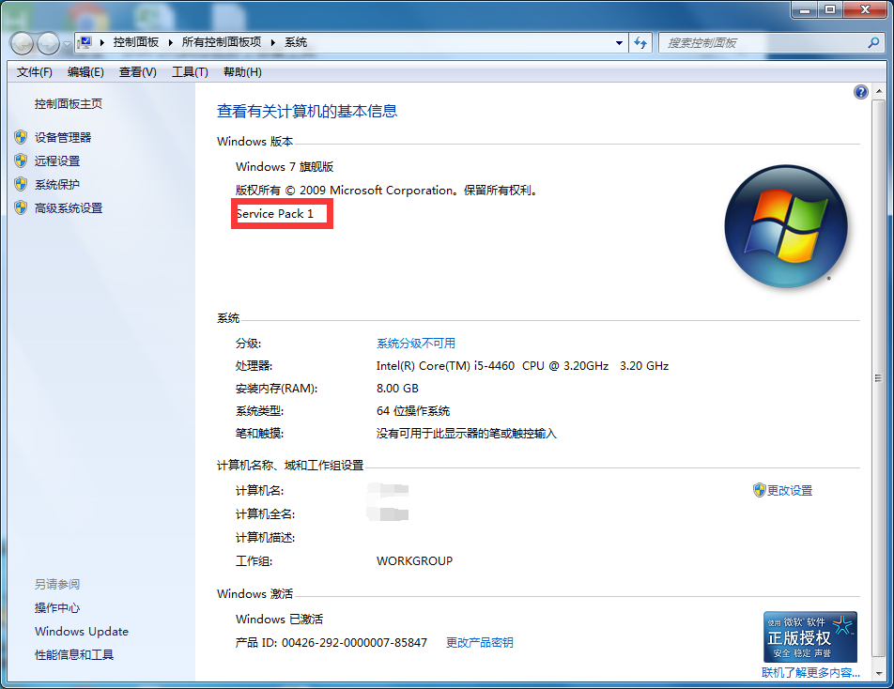Click 联机了解更多内容 link
The width and height of the screenshot is (894, 689).
tap(810, 672)
